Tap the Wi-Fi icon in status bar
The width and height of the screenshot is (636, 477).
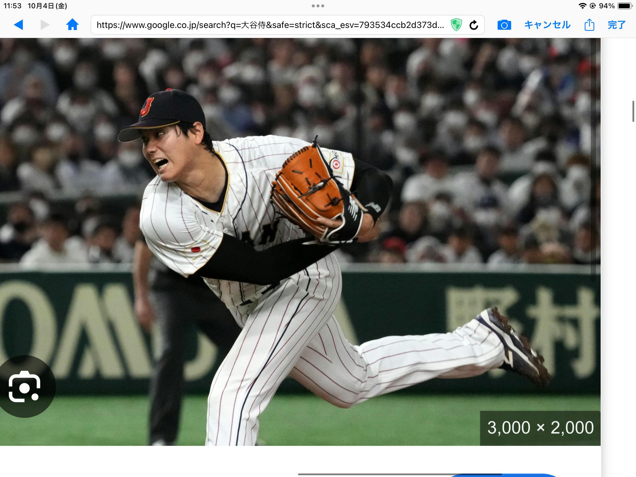click(x=582, y=6)
